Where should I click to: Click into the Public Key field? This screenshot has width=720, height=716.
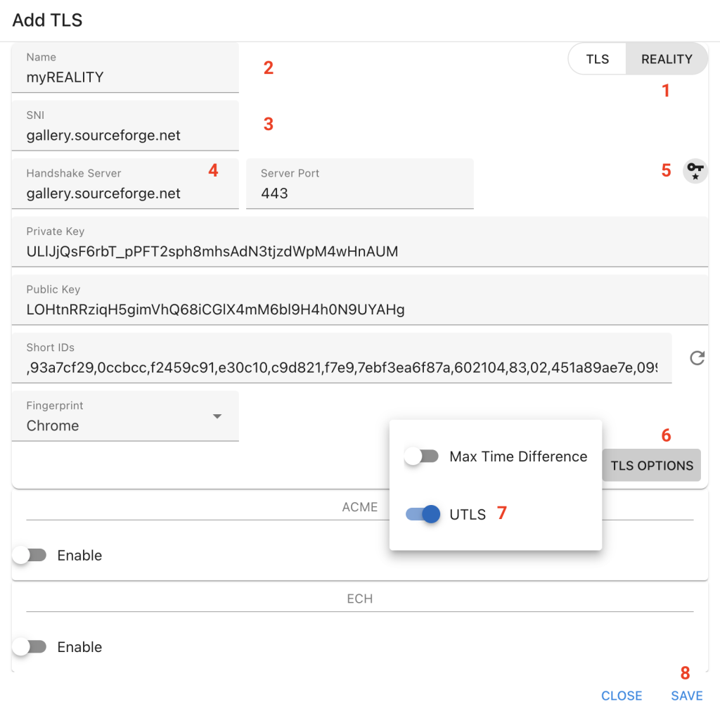click(359, 309)
